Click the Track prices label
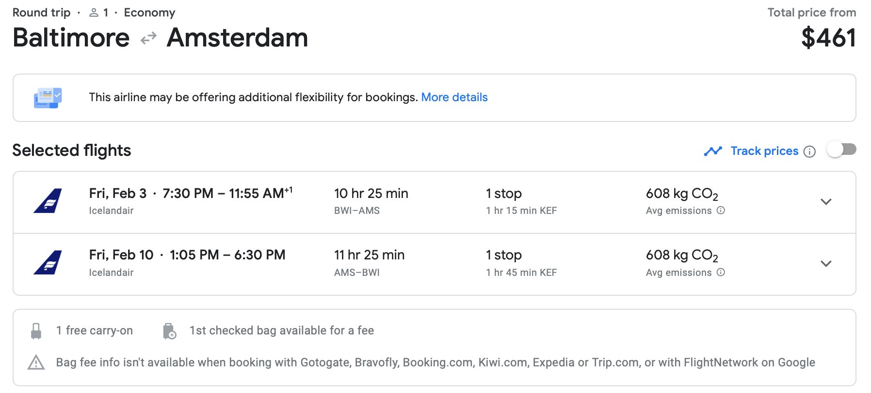Viewport: 871px width, 393px height. (764, 151)
